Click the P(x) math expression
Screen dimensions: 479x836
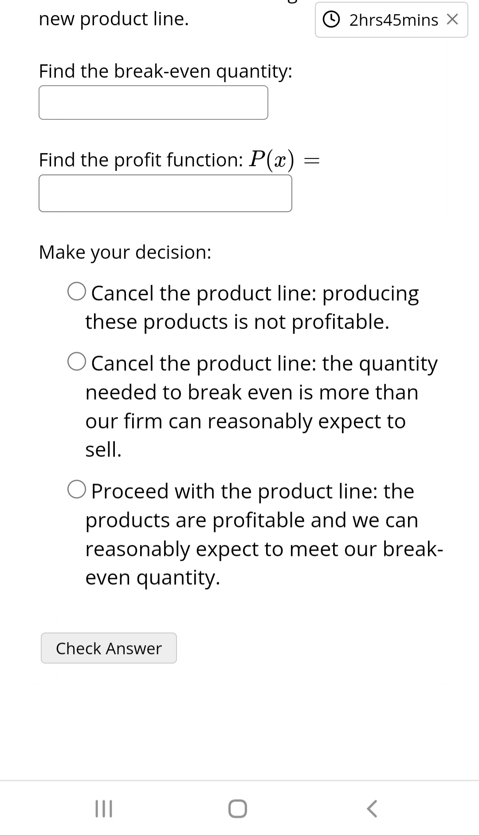tap(271, 159)
